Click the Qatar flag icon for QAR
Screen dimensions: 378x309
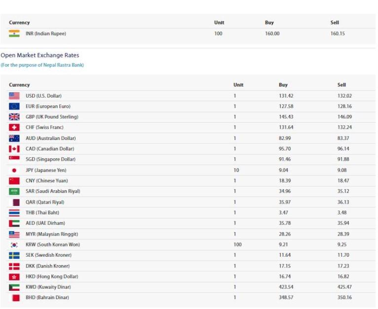15,202
